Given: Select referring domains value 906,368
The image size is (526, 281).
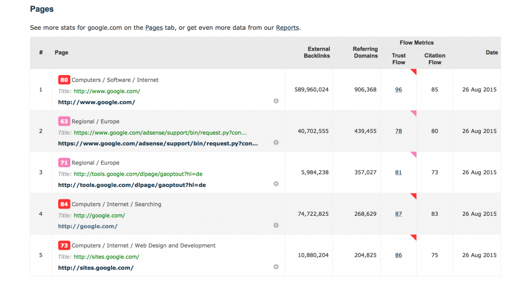Looking at the screenshot, I should pos(365,89).
